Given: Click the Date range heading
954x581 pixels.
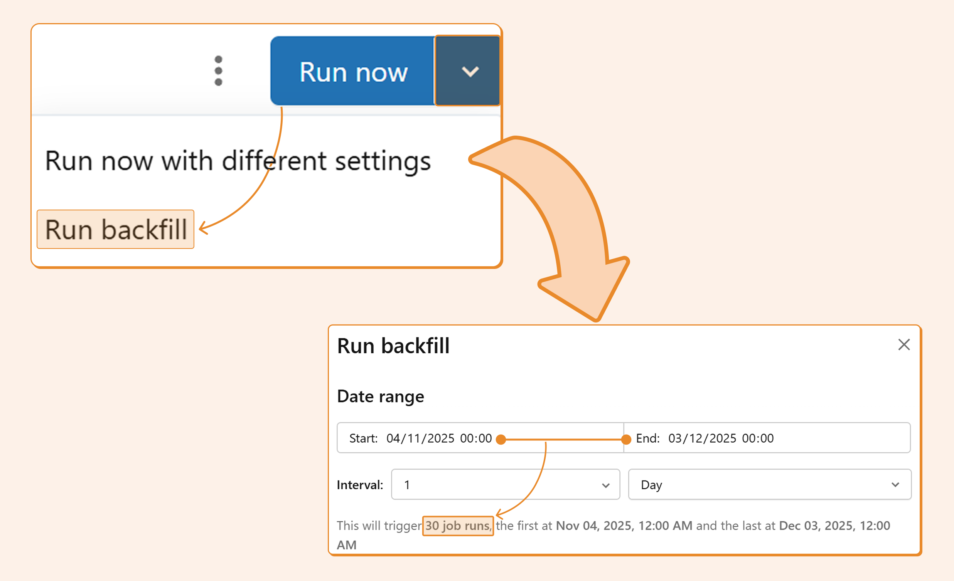Looking at the screenshot, I should point(380,396).
